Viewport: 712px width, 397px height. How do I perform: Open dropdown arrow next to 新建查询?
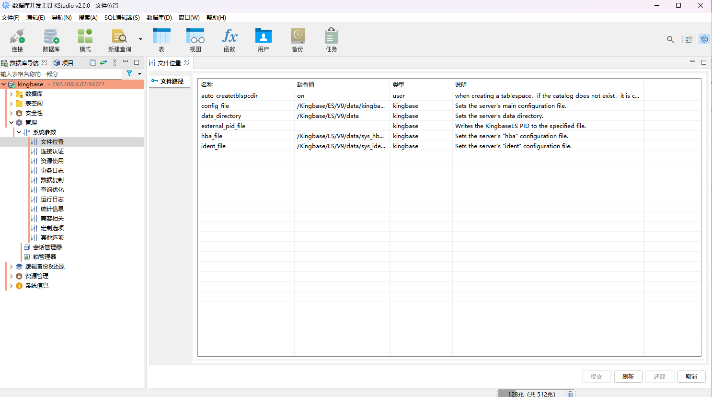pos(140,39)
